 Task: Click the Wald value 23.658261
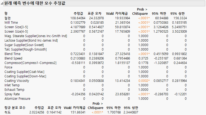tap(122, 94)
